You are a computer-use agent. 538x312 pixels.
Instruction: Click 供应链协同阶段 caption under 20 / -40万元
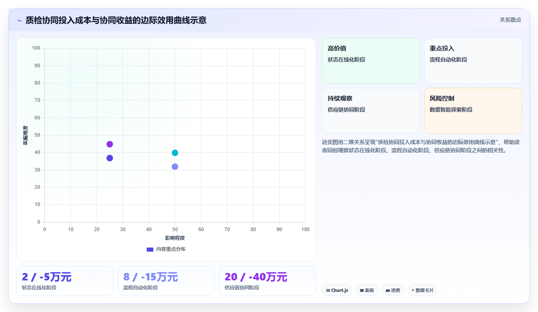coord(242,288)
